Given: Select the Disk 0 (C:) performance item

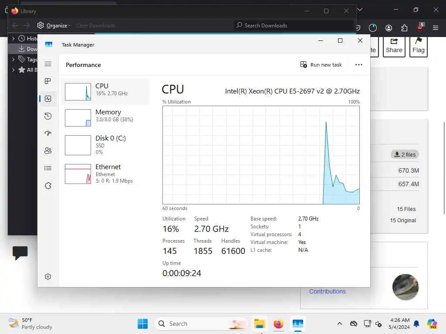Looking at the screenshot, I should pos(105,145).
